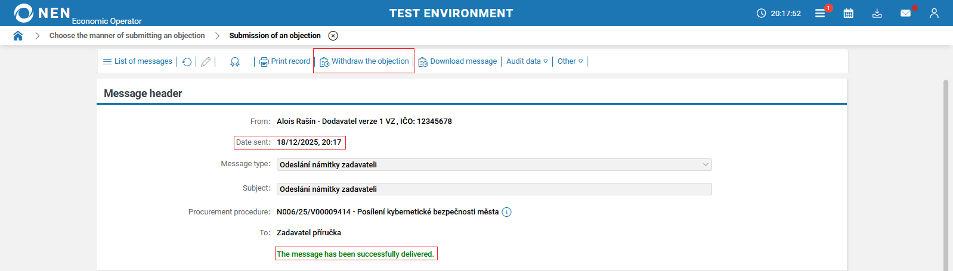The image size is (953, 271).
Task: Click the certificate ribbon icon
Action: 235,62
